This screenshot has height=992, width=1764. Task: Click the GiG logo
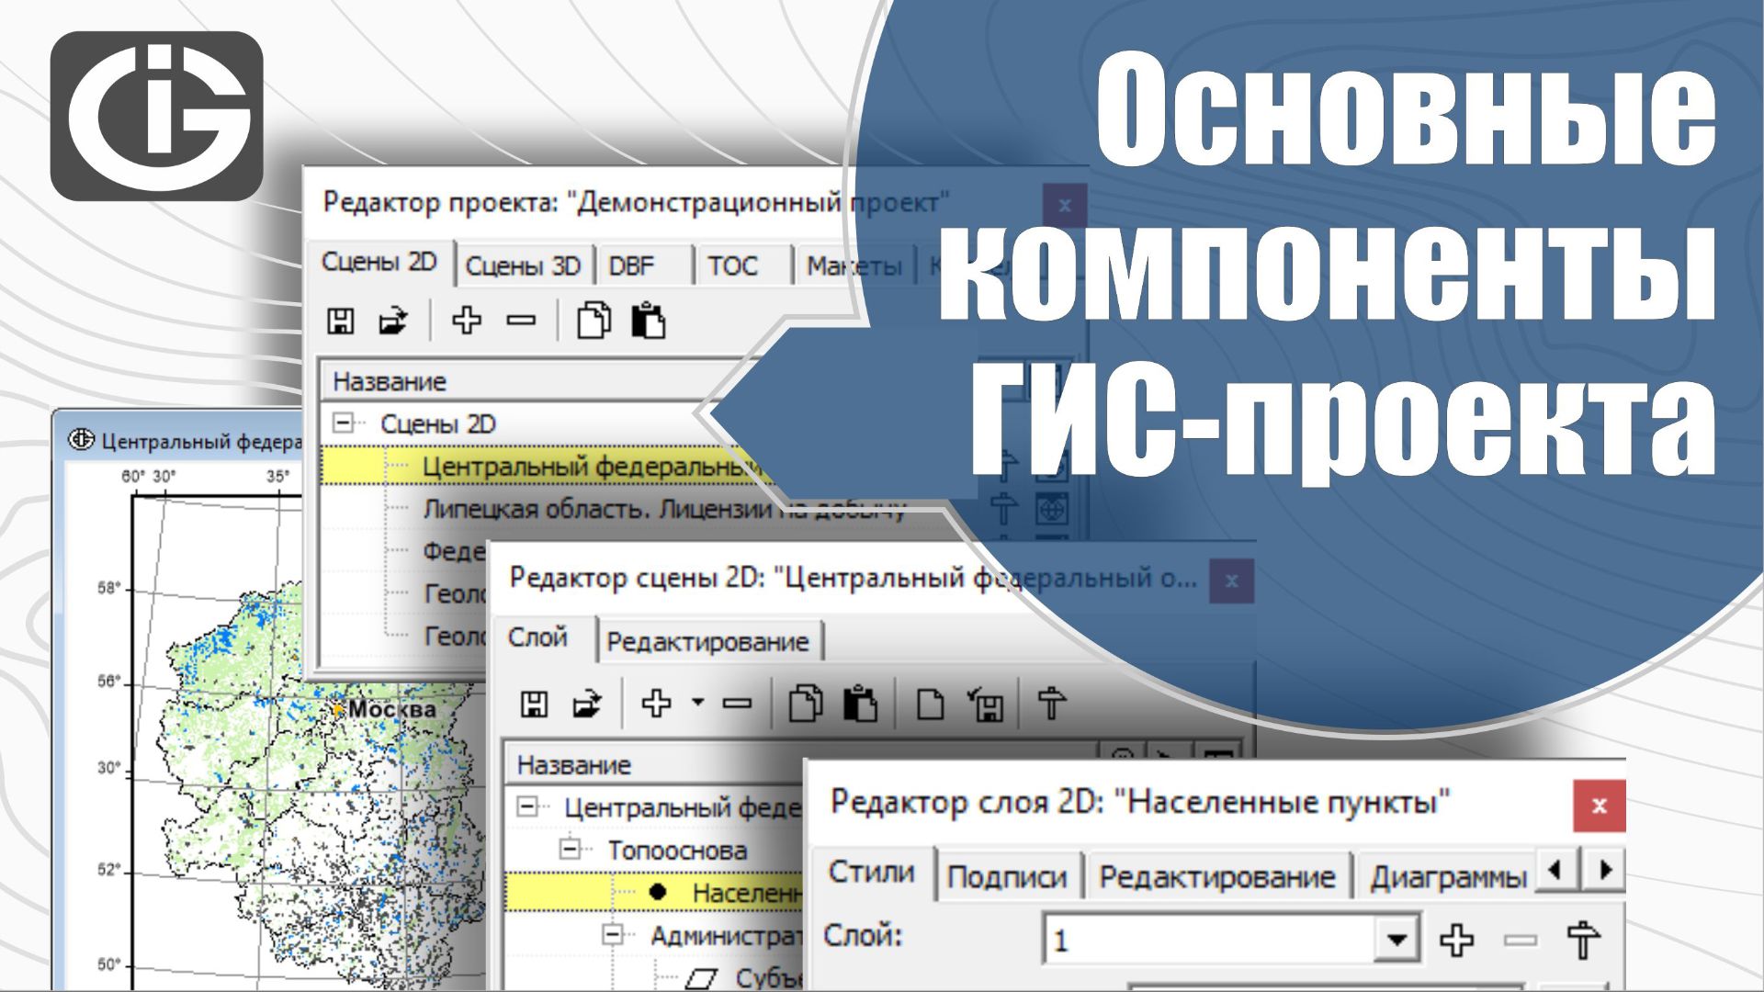[157, 116]
